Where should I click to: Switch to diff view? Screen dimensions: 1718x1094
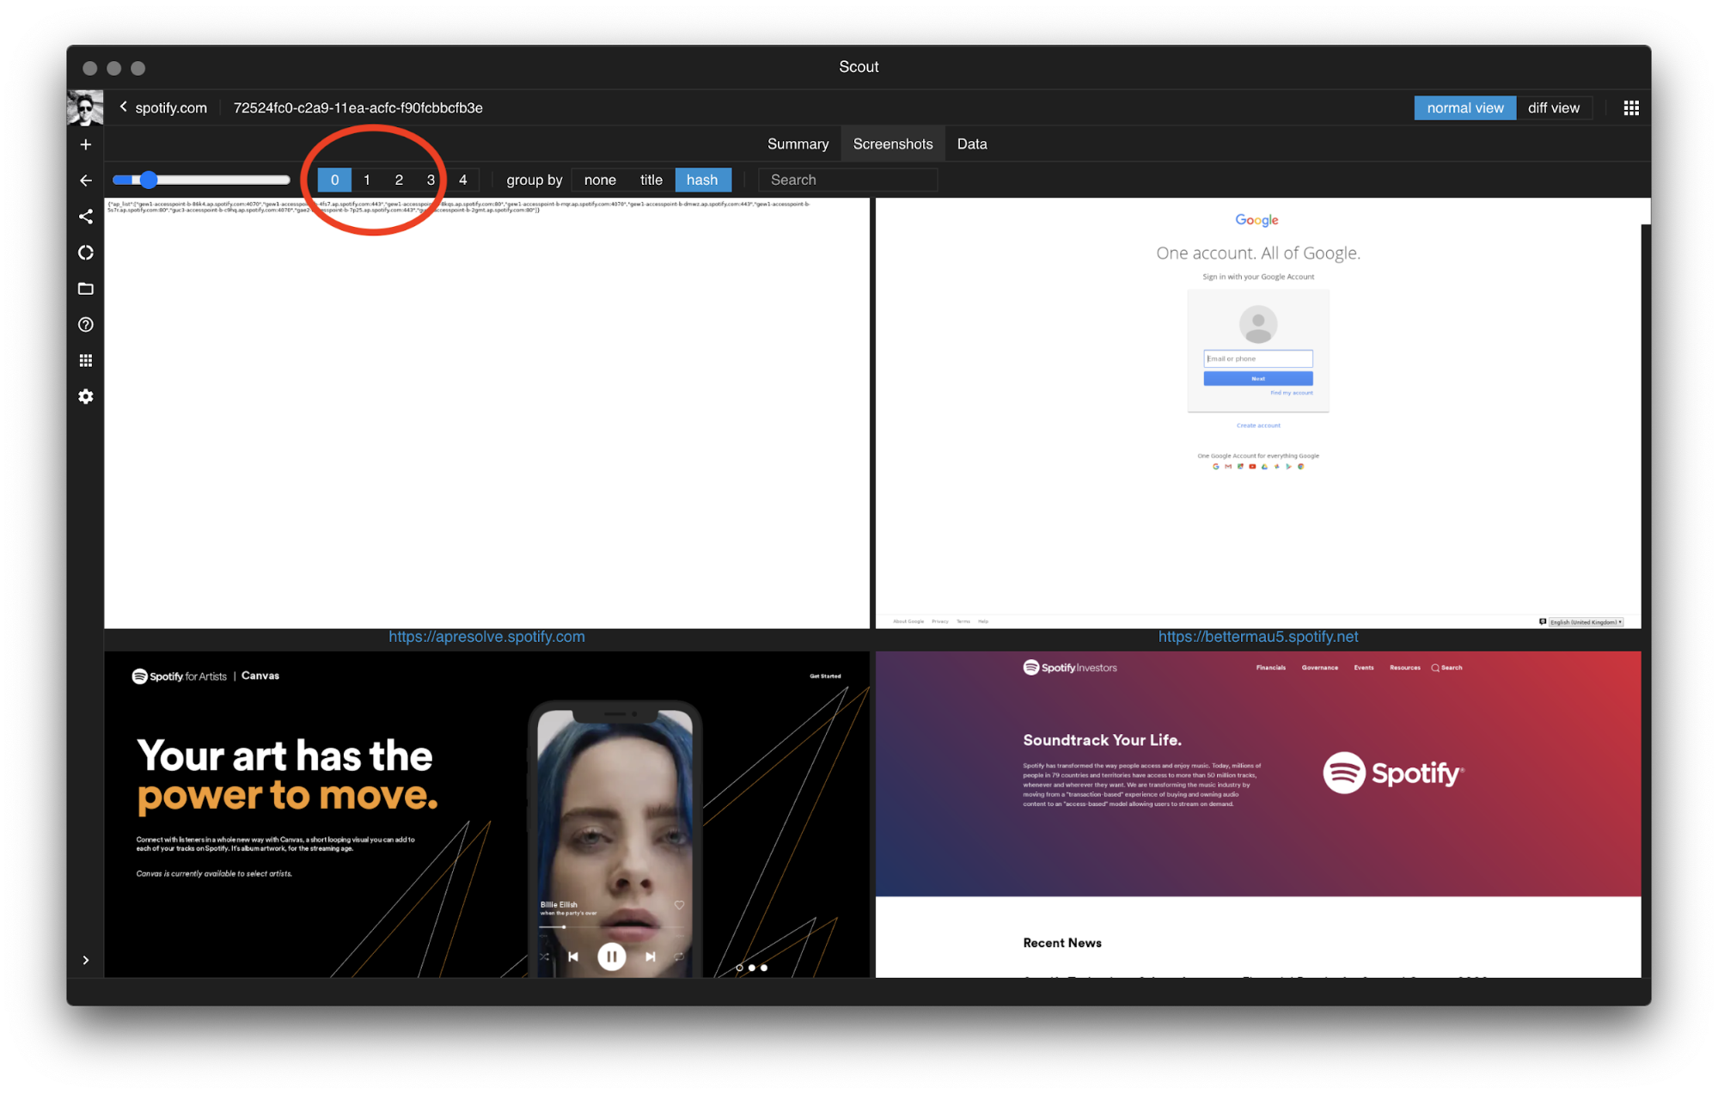tap(1553, 108)
